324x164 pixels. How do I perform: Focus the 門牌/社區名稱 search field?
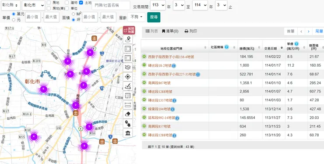pos(111,5)
